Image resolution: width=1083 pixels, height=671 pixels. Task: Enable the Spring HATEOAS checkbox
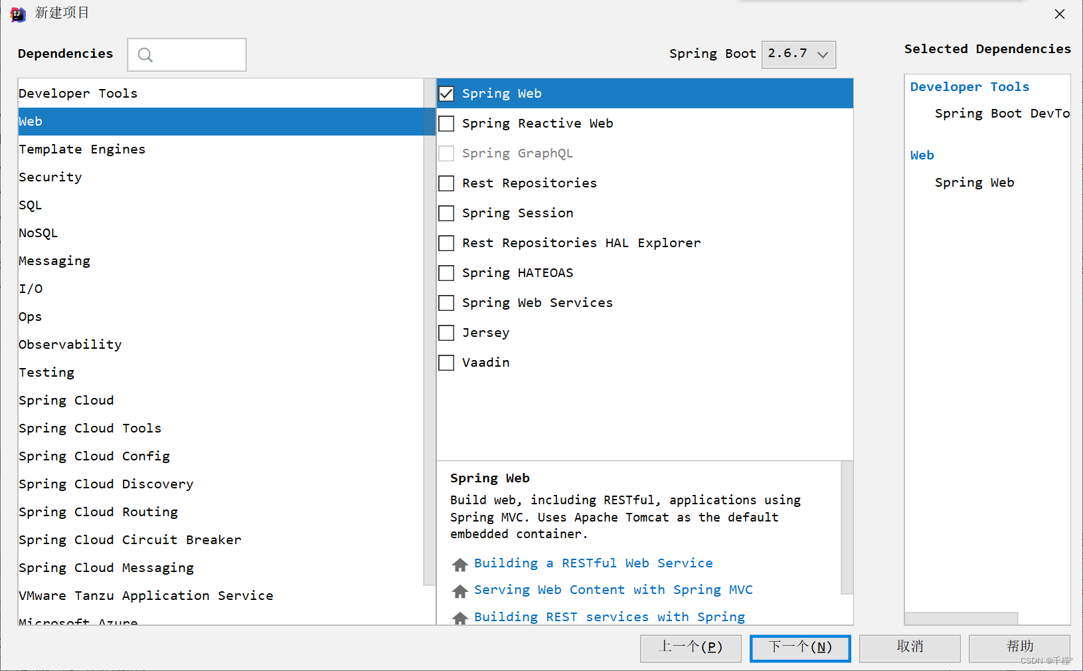[x=447, y=273]
